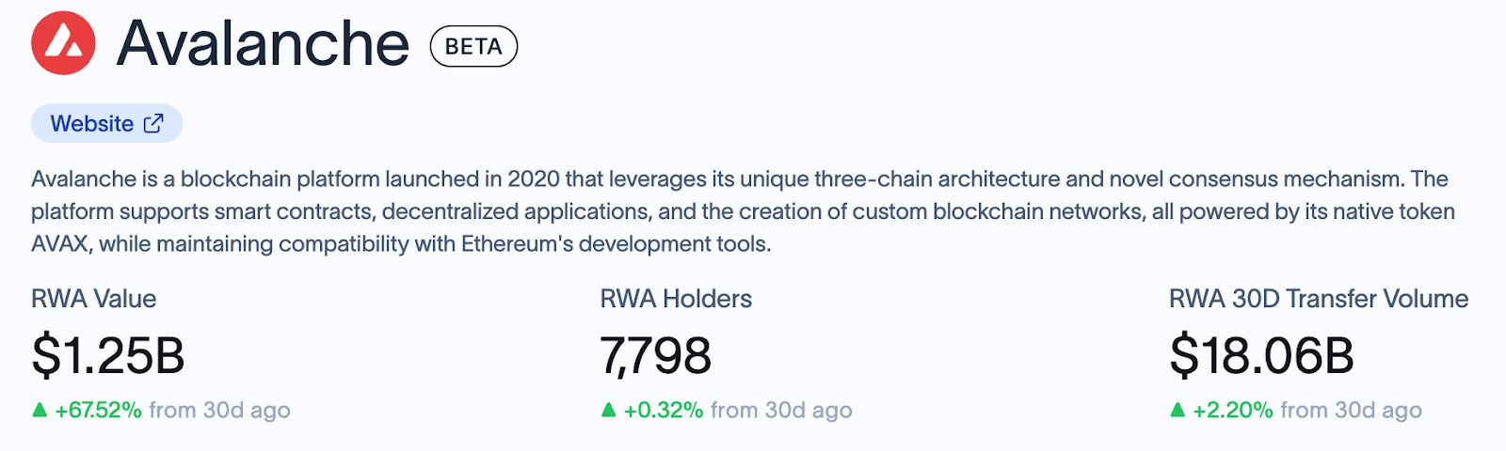Image resolution: width=1506 pixels, height=451 pixels.
Task: Click the 7,798 holders count
Action: pos(656,356)
